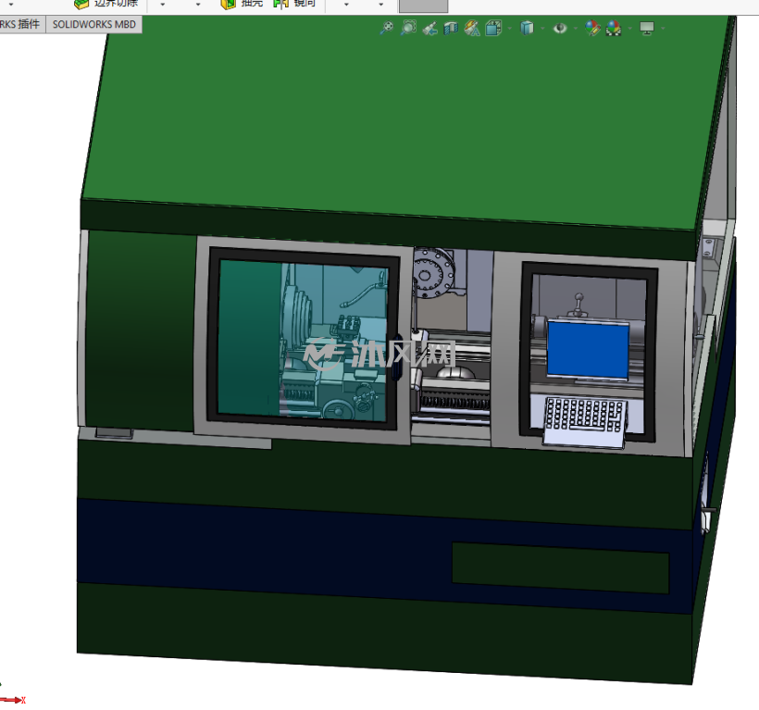Open Dynamic Annotation Views

(472, 28)
